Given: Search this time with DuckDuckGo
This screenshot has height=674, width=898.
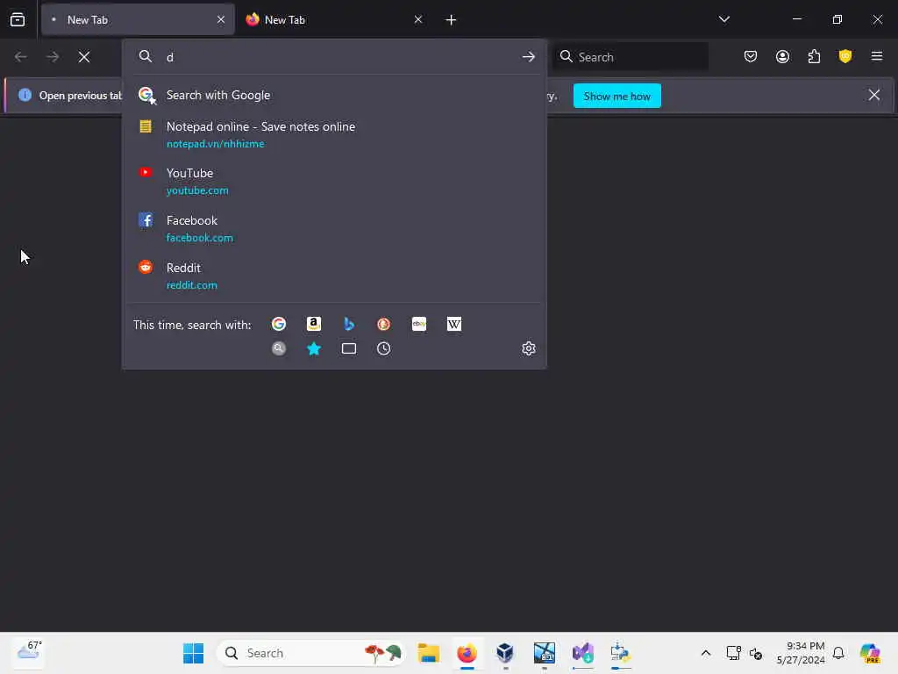Looking at the screenshot, I should pyautogui.click(x=384, y=325).
